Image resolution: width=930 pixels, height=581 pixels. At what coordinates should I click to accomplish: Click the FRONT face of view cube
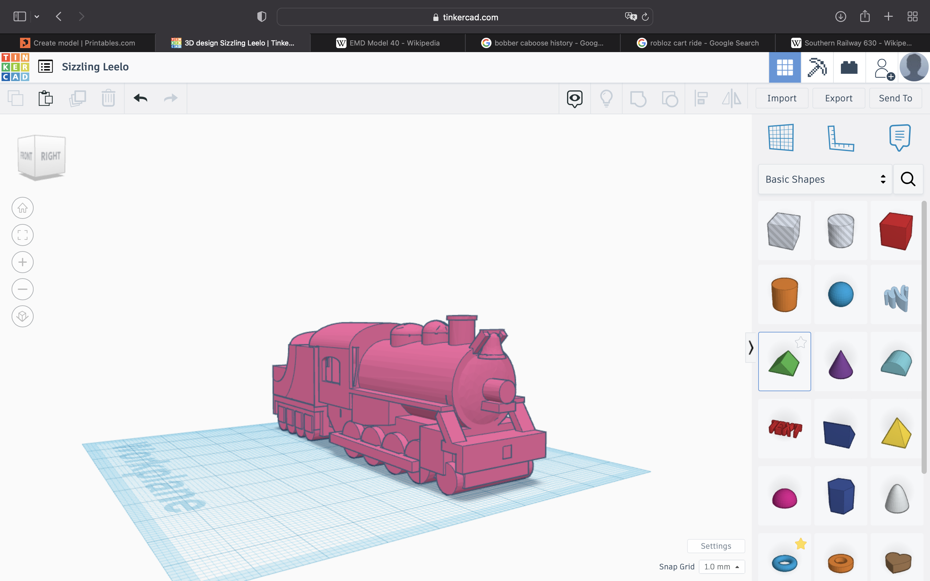point(26,156)
